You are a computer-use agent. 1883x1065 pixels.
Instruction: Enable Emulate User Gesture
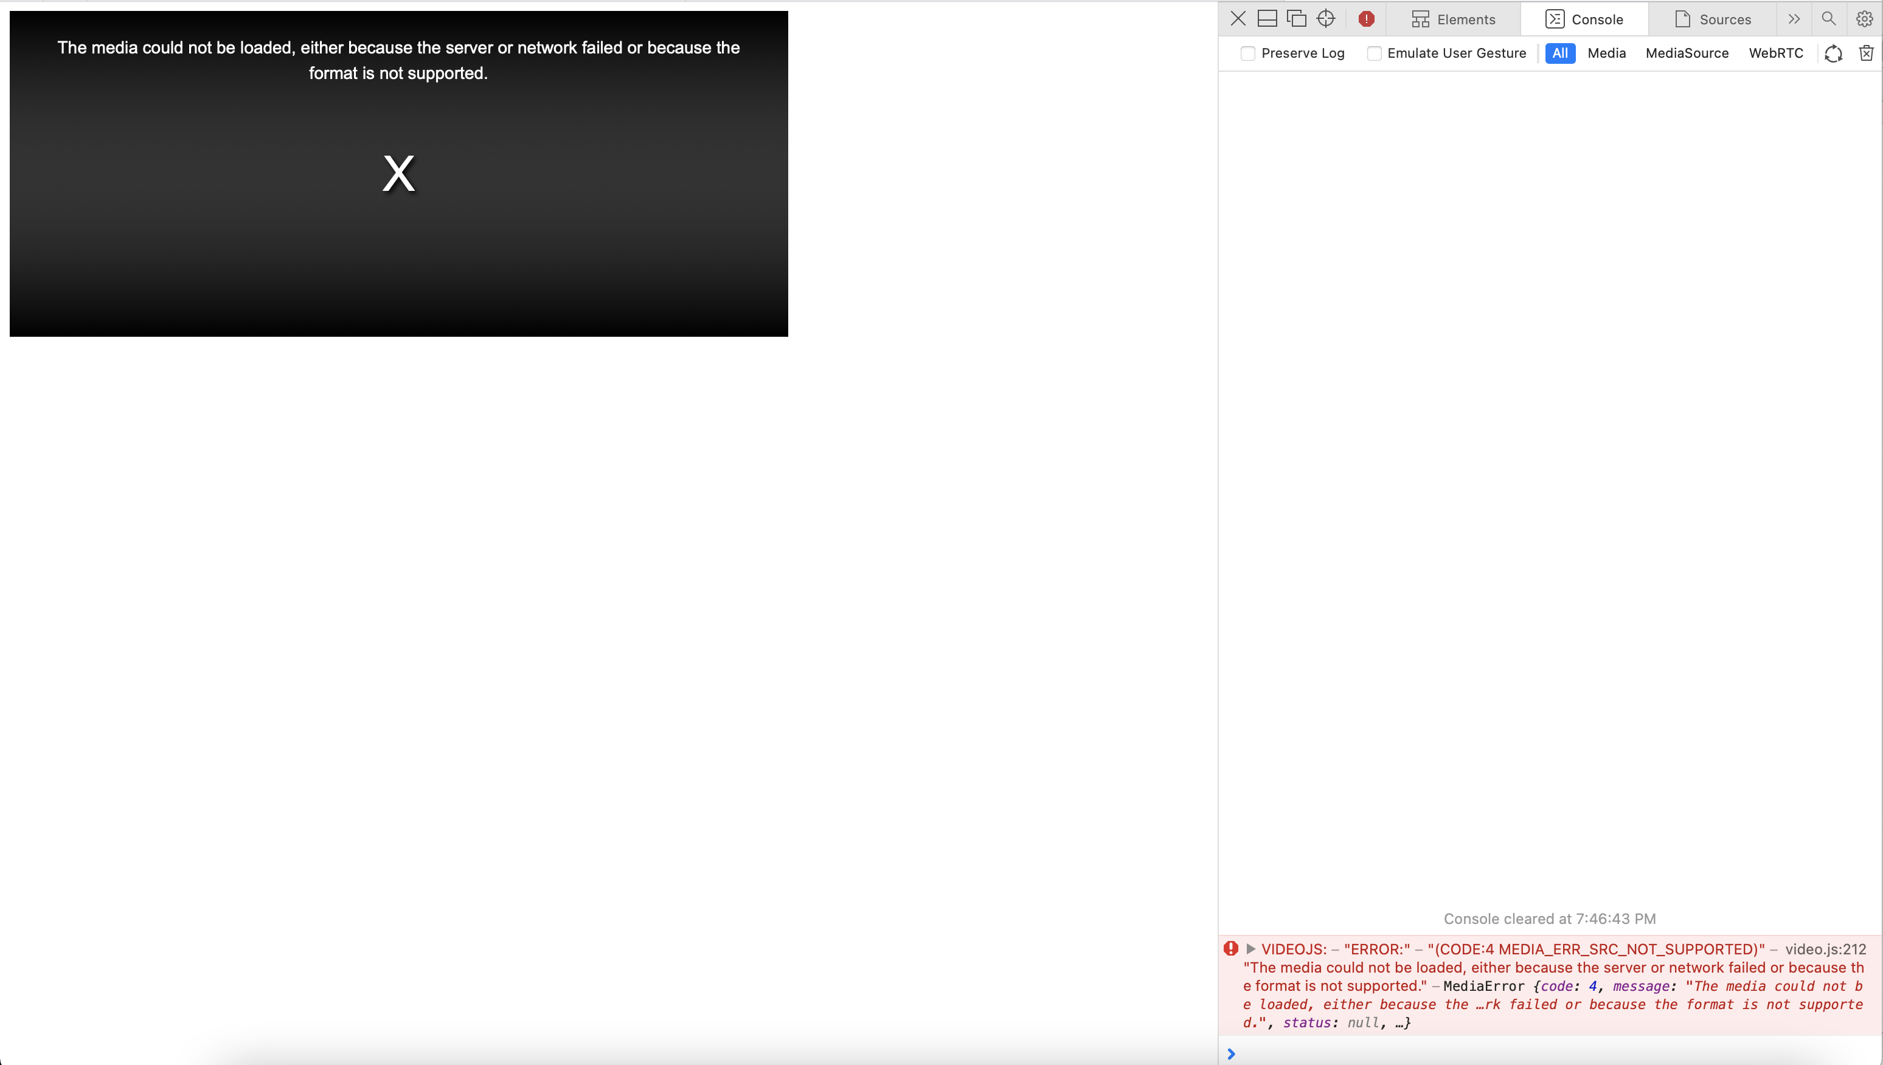1375,53
